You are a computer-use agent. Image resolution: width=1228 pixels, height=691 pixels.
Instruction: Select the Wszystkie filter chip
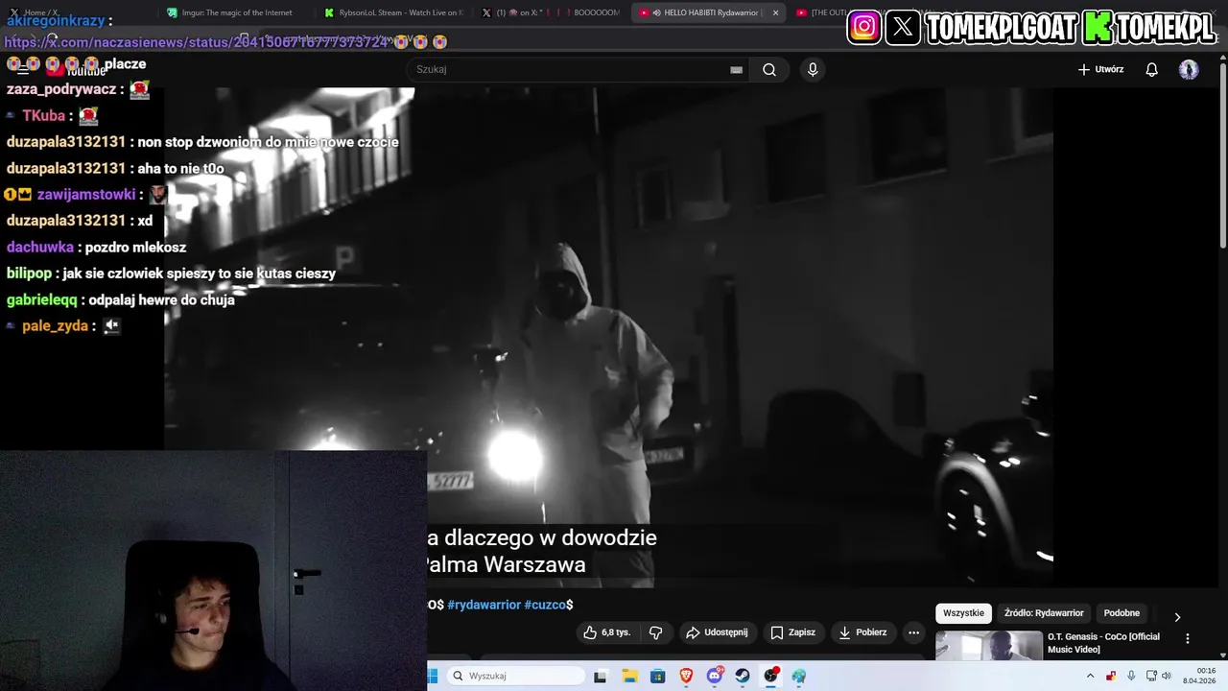tap(963, 613)
